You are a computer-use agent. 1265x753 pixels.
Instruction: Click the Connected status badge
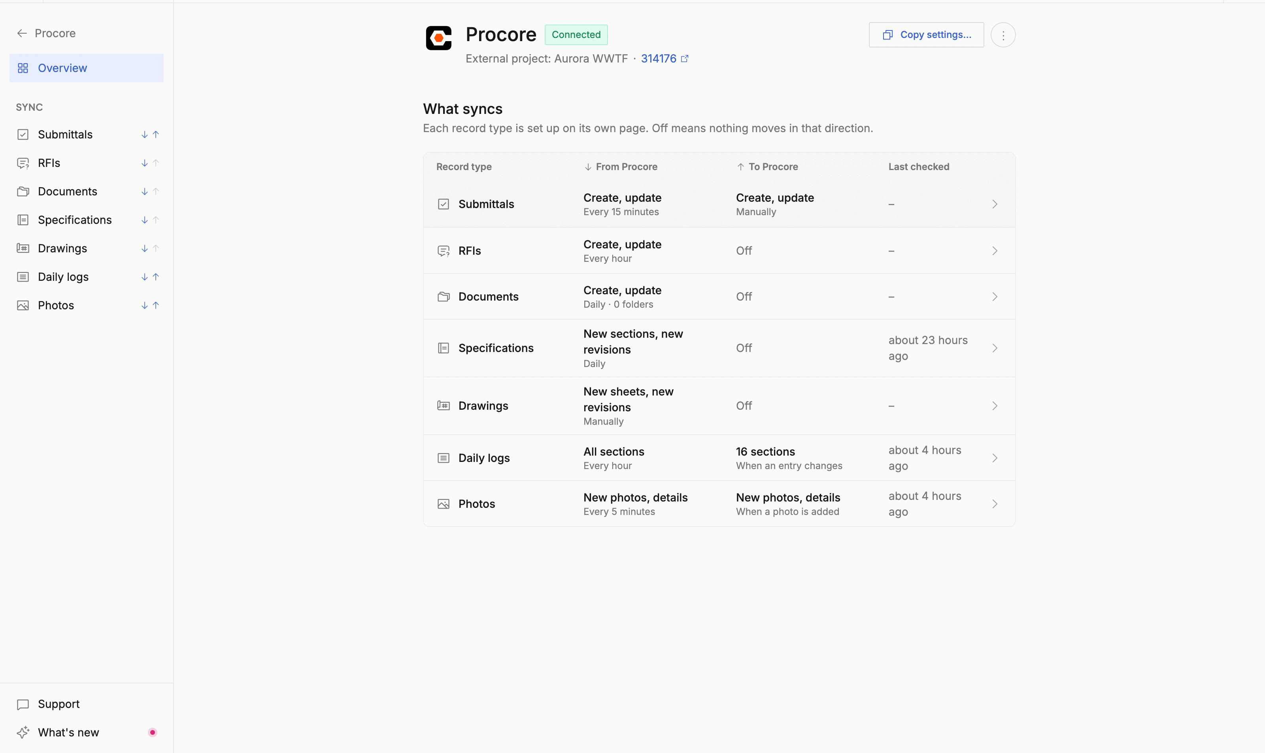[576, 34]
